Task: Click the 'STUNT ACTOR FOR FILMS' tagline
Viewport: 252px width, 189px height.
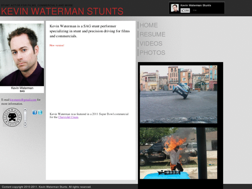Action: pos(37,5)
